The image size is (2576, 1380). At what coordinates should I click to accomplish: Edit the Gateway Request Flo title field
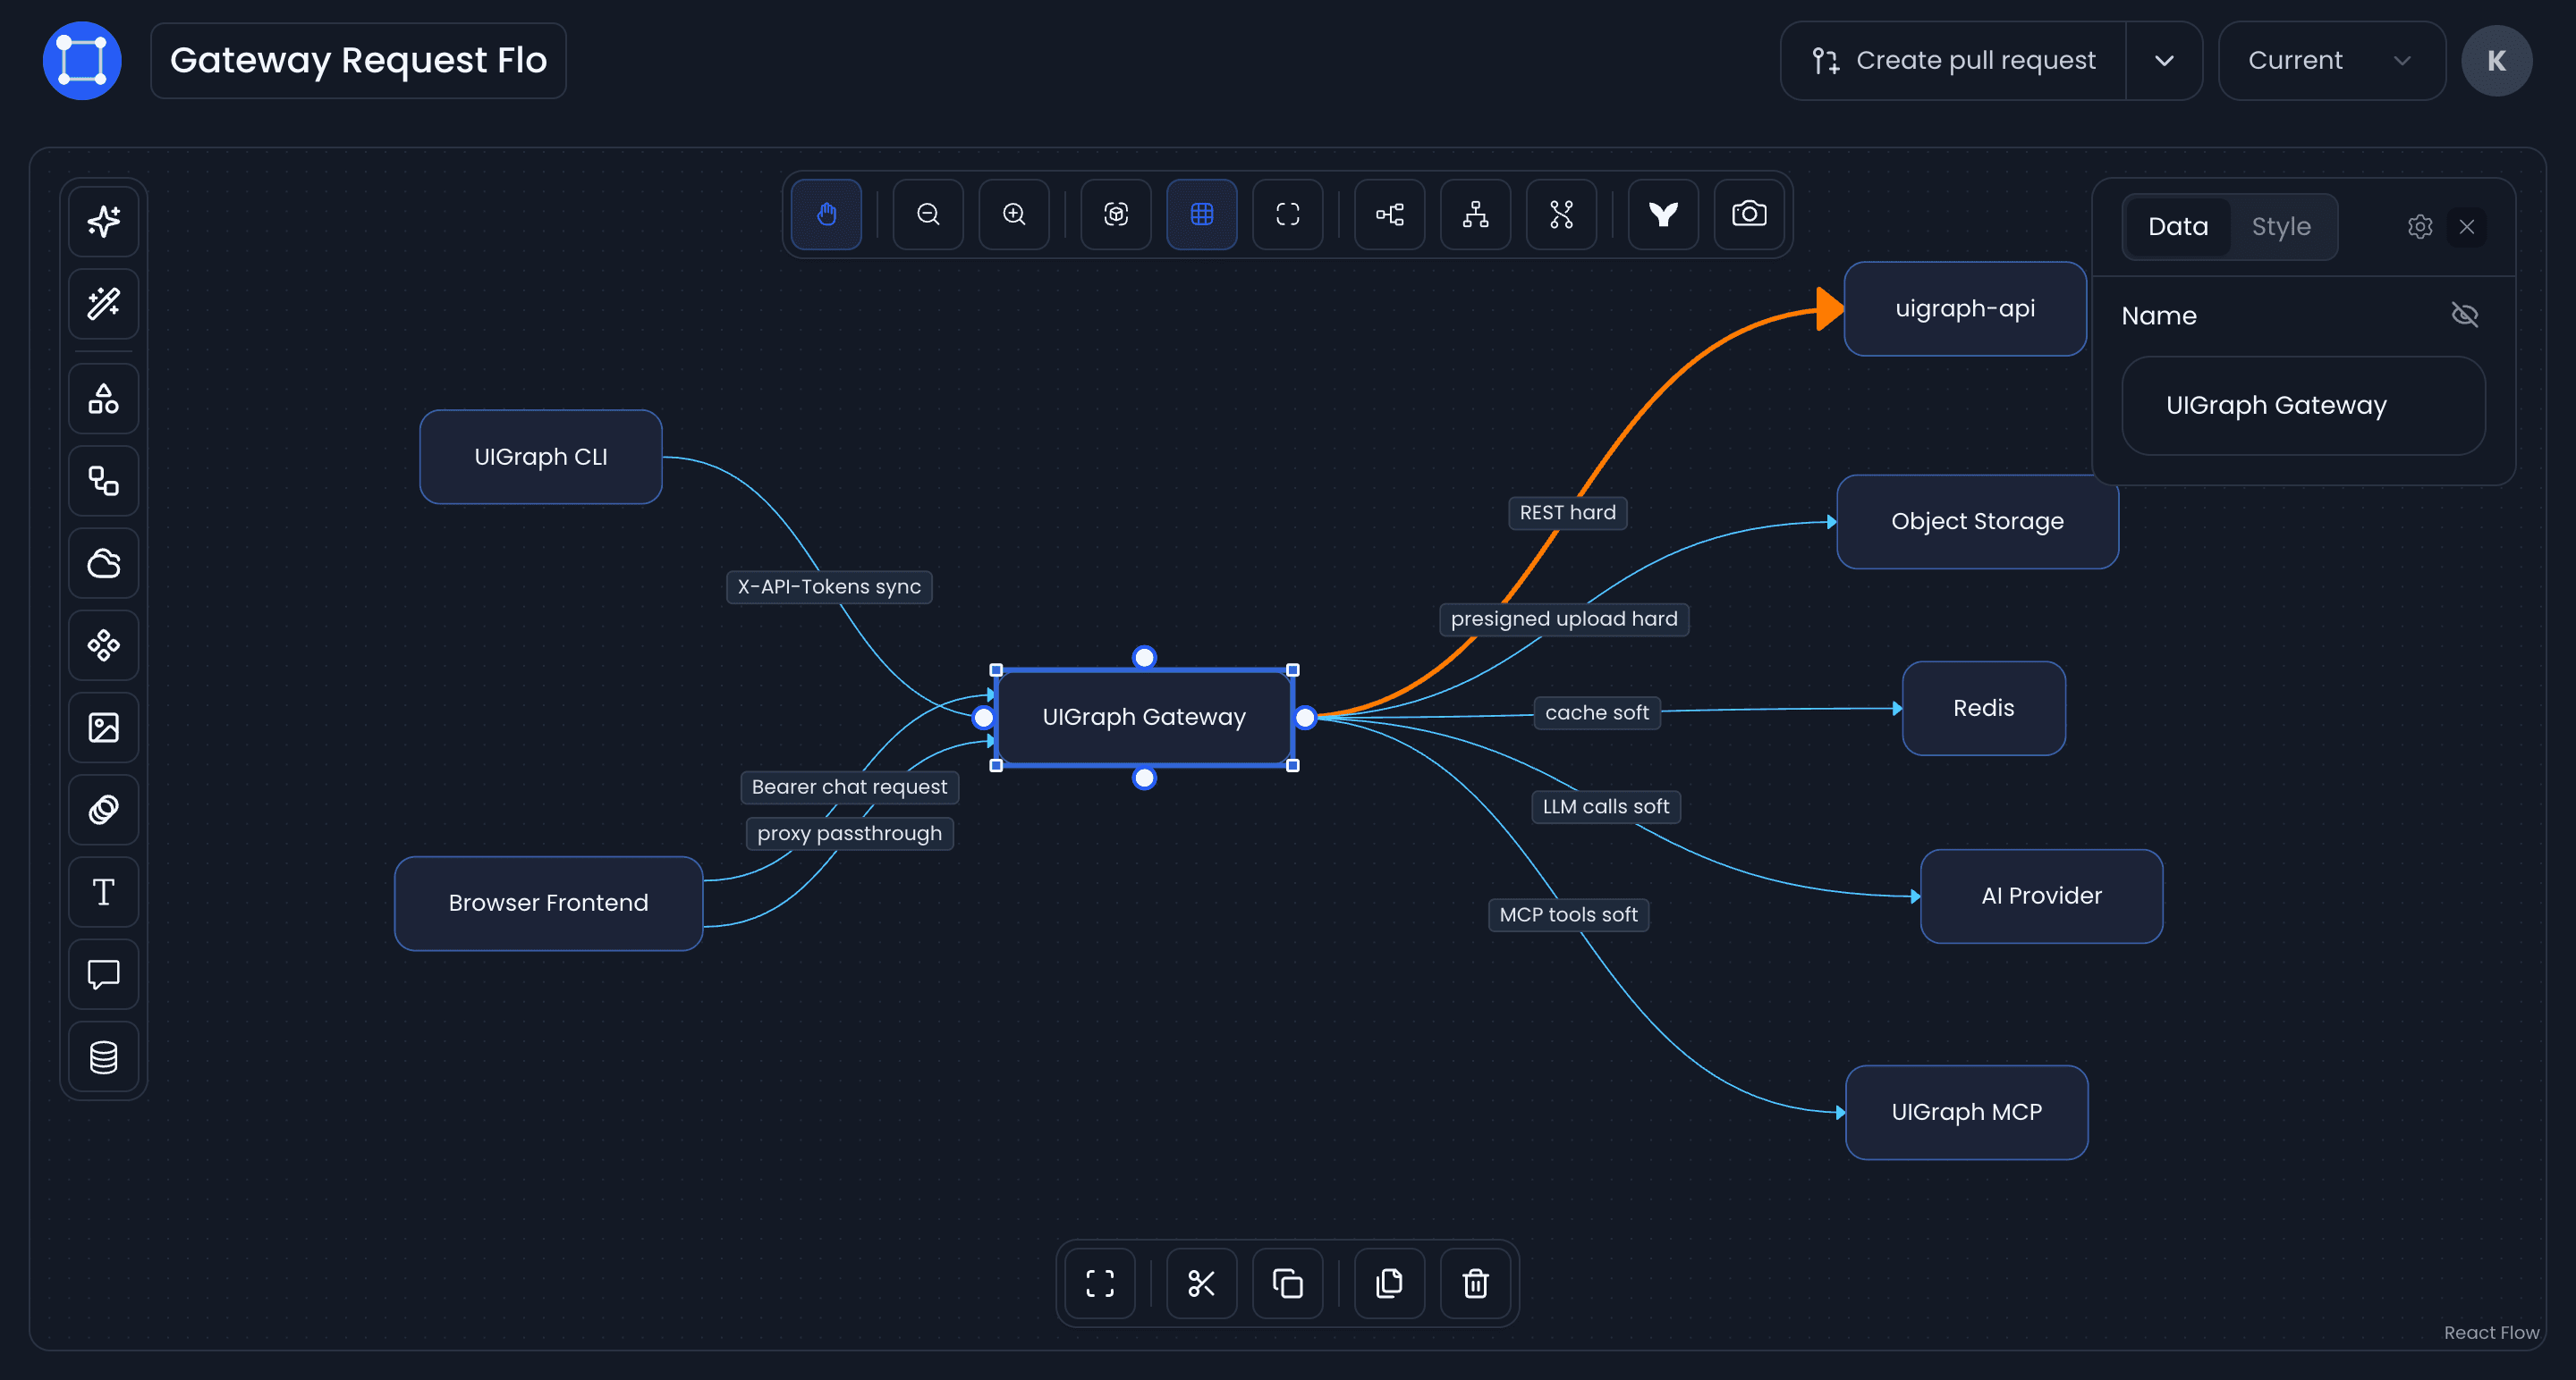coord(358,61)
